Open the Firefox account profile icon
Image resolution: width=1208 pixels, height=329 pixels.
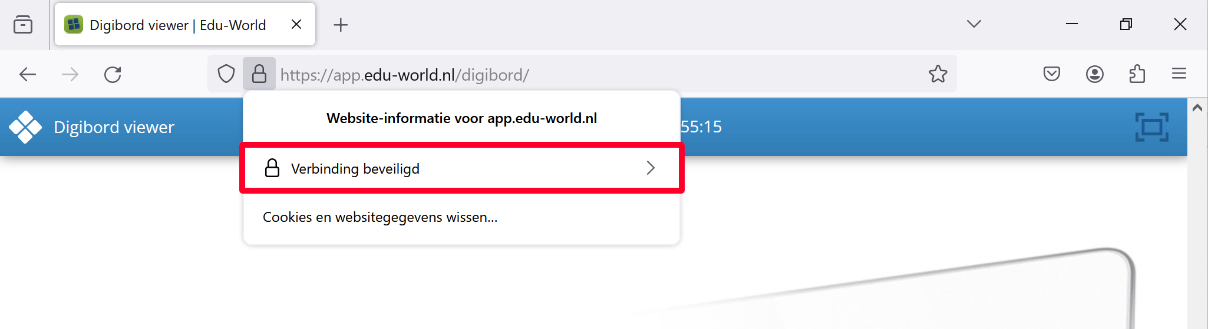[x=1094, y=74]
